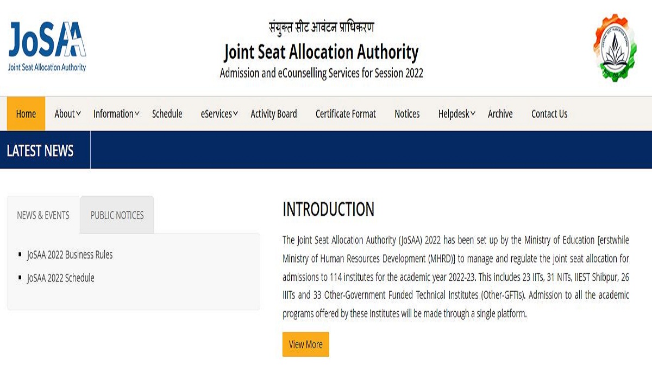Open the Certificate Format page

[x=346, y=114]
